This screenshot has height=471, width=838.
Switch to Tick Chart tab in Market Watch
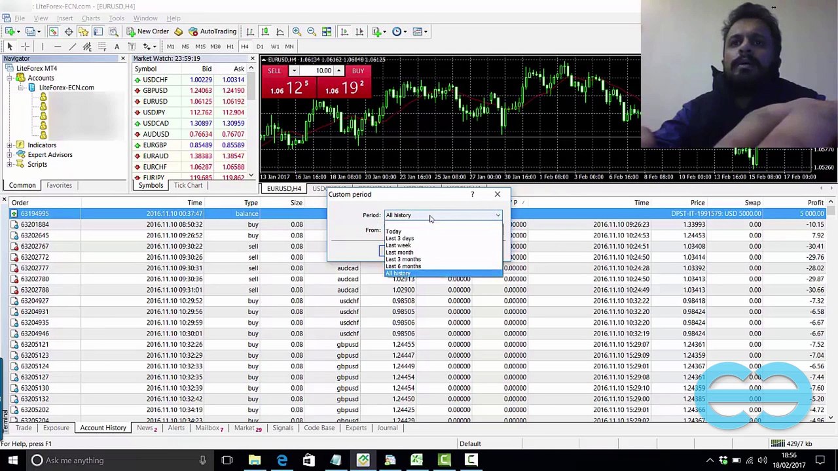point(188,185)
